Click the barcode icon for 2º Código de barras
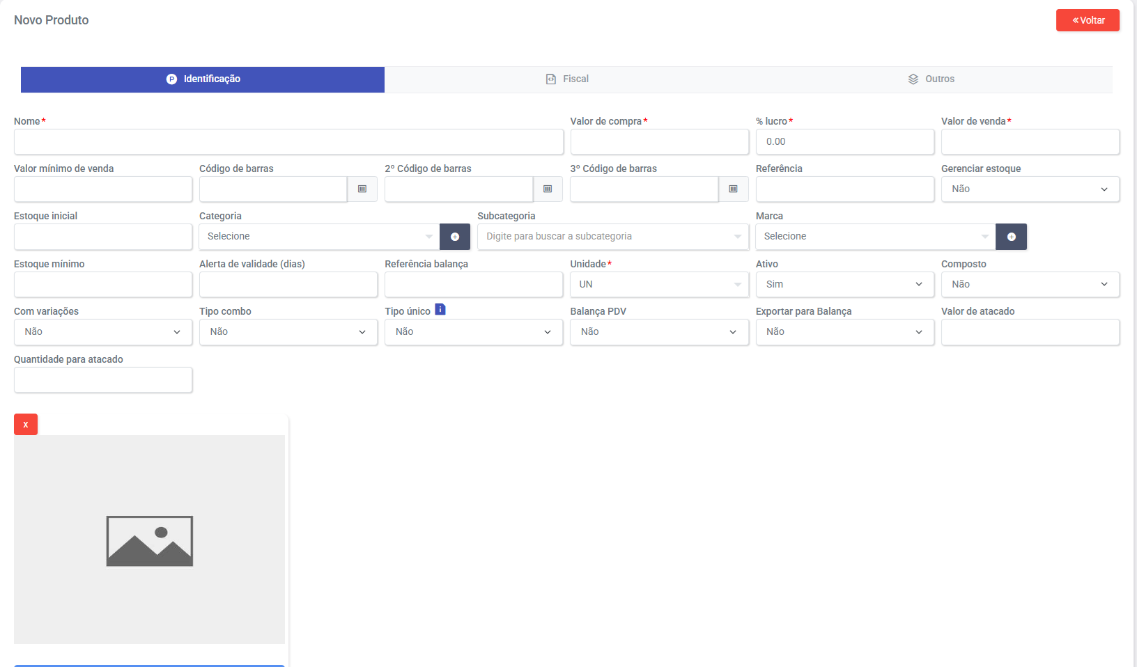 point(548,189)
